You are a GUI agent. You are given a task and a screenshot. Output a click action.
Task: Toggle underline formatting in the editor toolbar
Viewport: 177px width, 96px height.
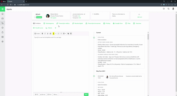point(48,33)
